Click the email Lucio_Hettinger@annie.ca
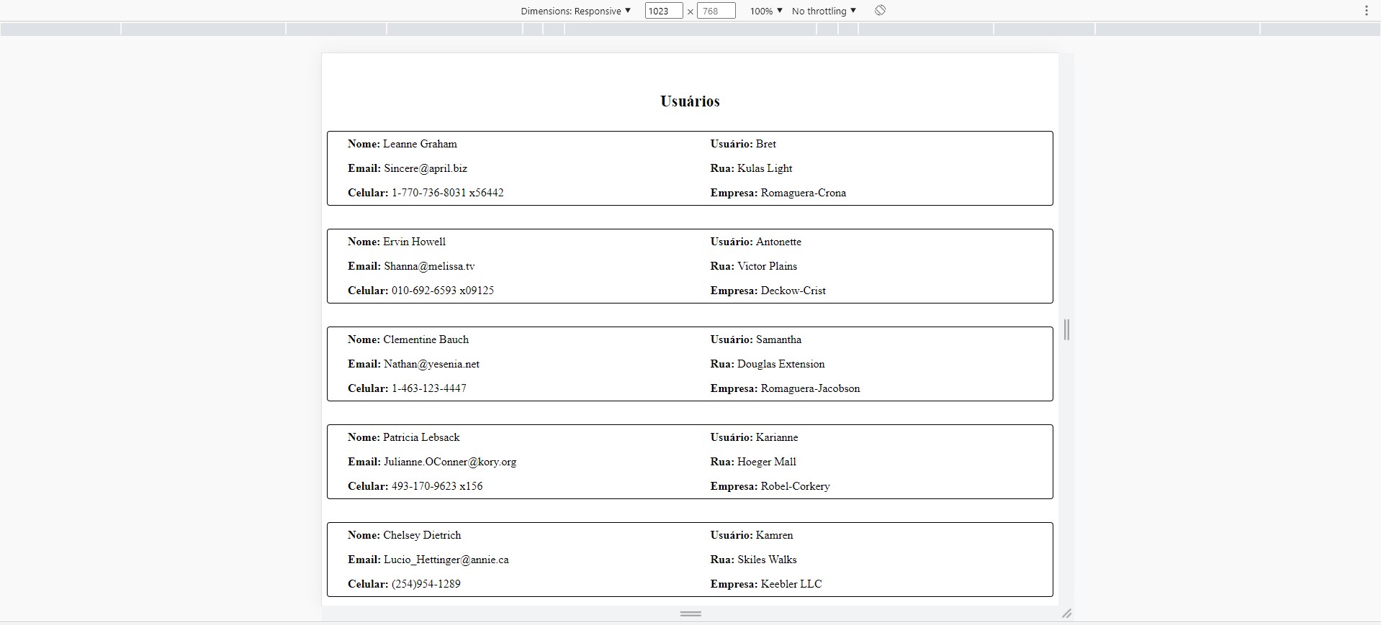This screenshot has width=1381, height=625. point(446,560)
